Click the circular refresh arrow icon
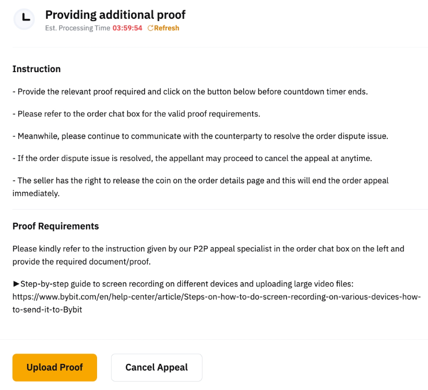The image size is (428, 390). (x=151, y=28)
